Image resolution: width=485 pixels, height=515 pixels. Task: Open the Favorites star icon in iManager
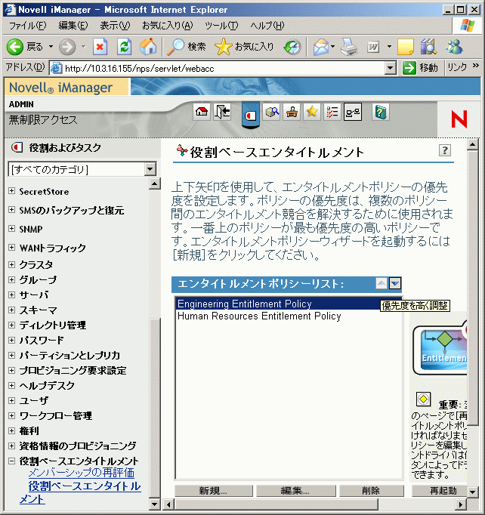click(x=312, y=113)
